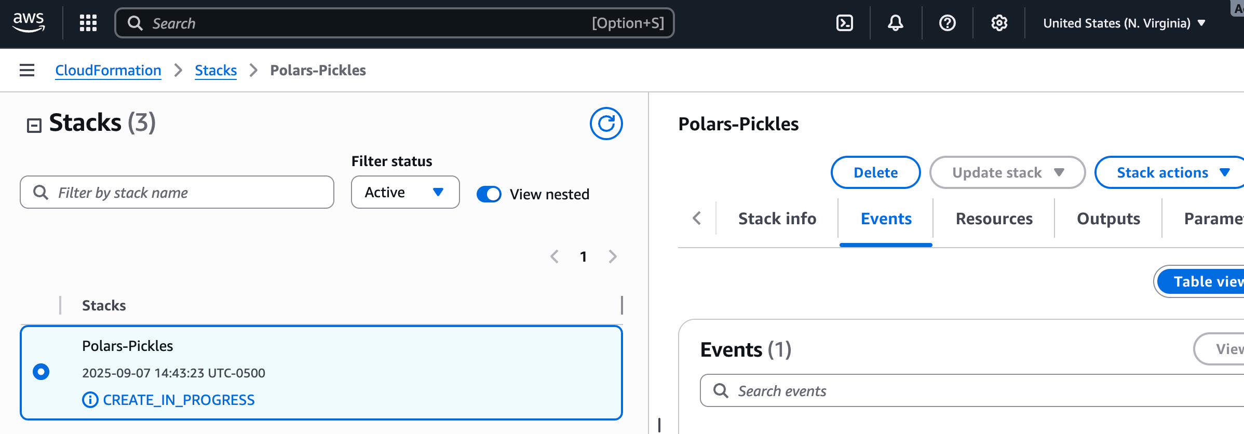The height and width of the screenshot is (434, 1244).
Task: Open the region selector United States (N. Virginia)
Action: click(x=1124, y=23)
